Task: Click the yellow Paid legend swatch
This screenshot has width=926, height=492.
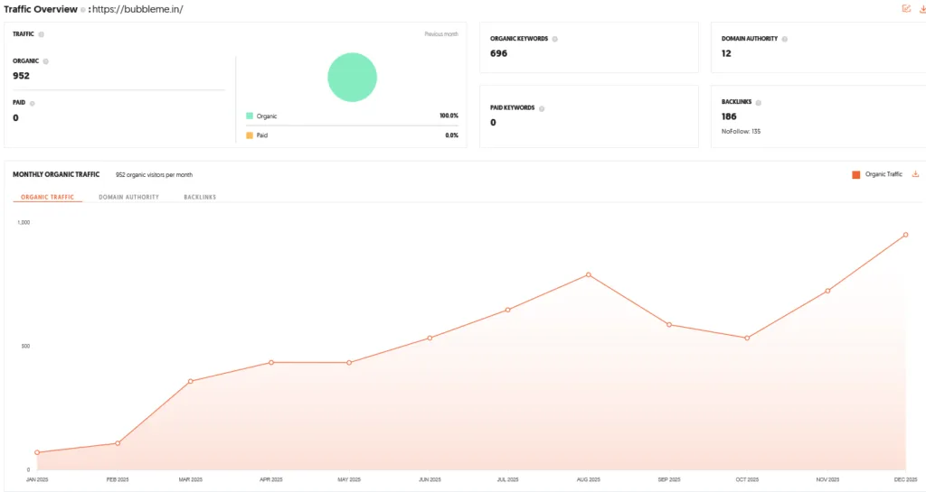Action: (250, 135)
